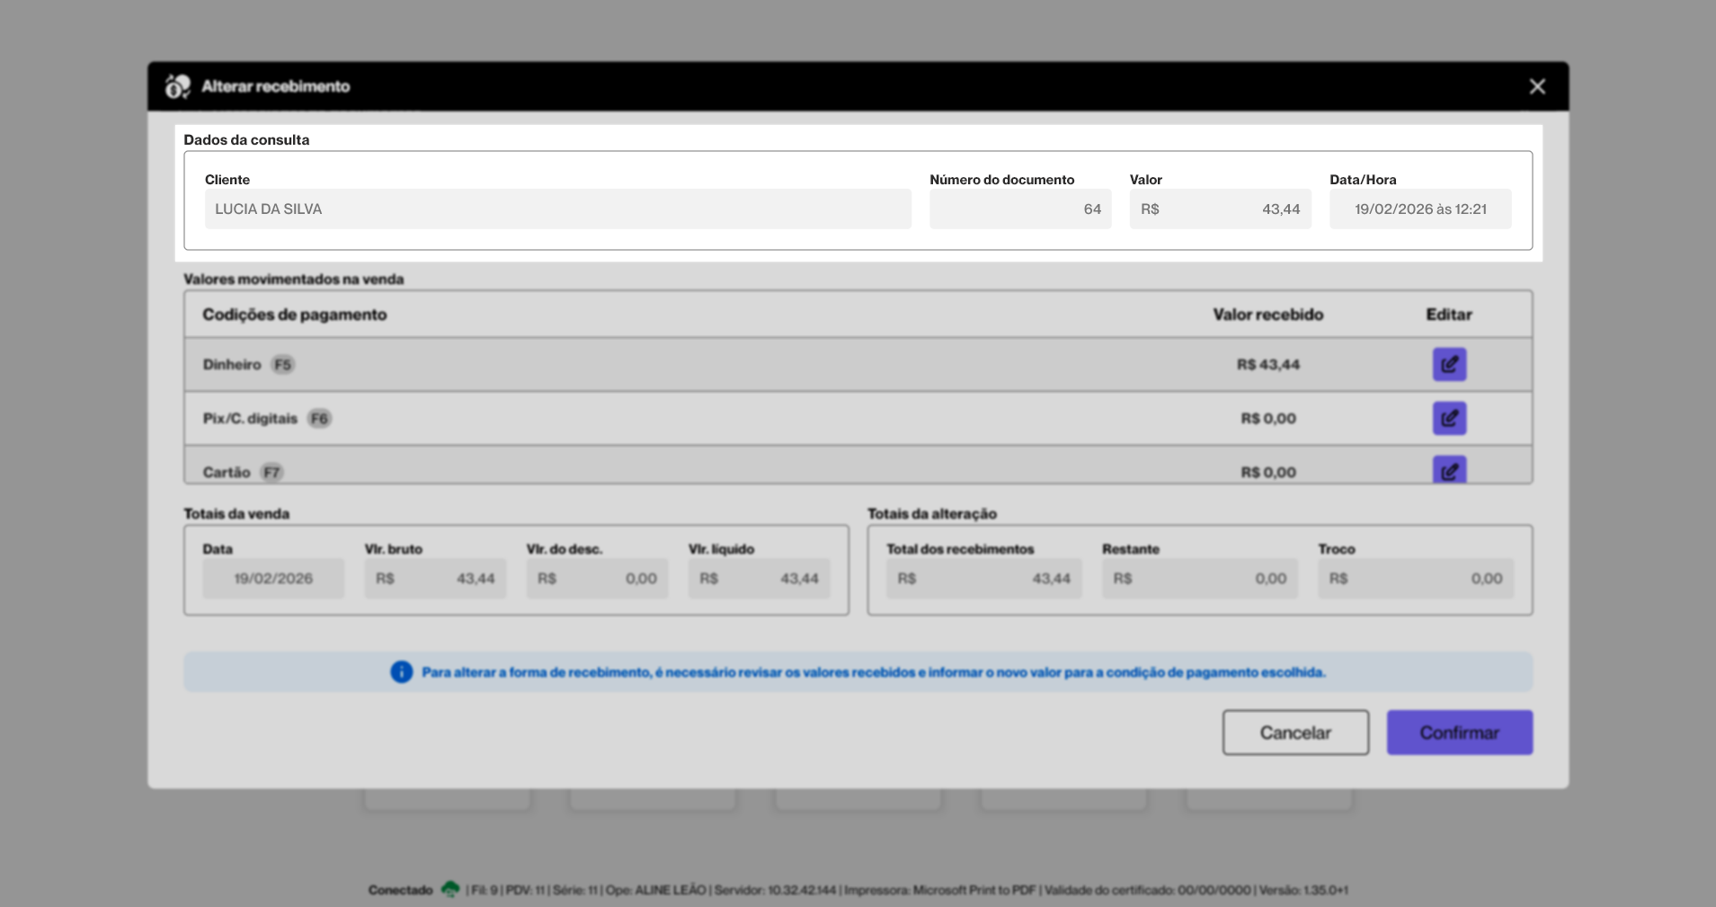
Task: Click the blue info icon in the notice
Action: (401, 672)
